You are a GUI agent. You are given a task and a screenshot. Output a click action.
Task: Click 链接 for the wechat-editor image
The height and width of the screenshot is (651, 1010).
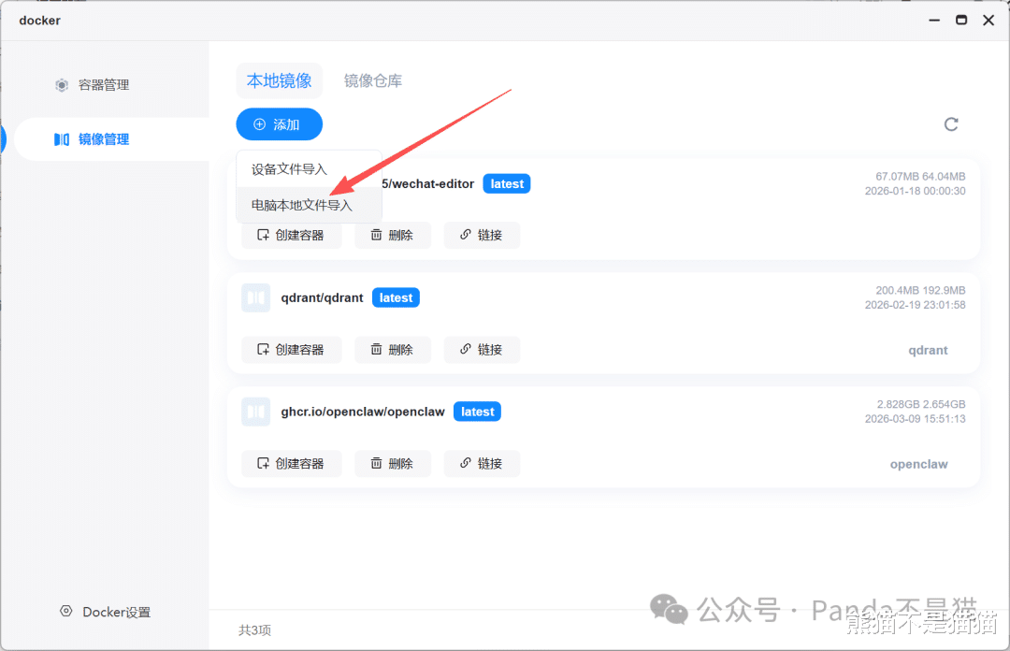pyautogui.click(x=482, y=236)
